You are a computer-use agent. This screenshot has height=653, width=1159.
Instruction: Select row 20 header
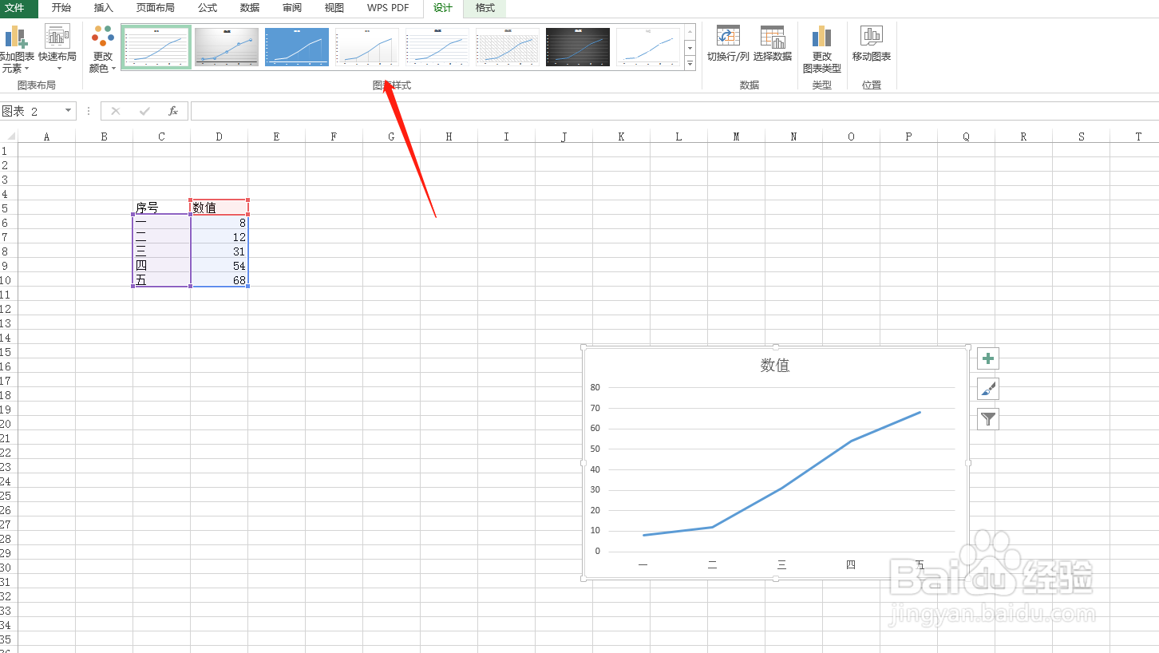8,424
